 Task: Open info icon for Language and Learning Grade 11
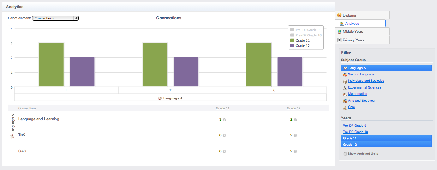click(224, 120)
